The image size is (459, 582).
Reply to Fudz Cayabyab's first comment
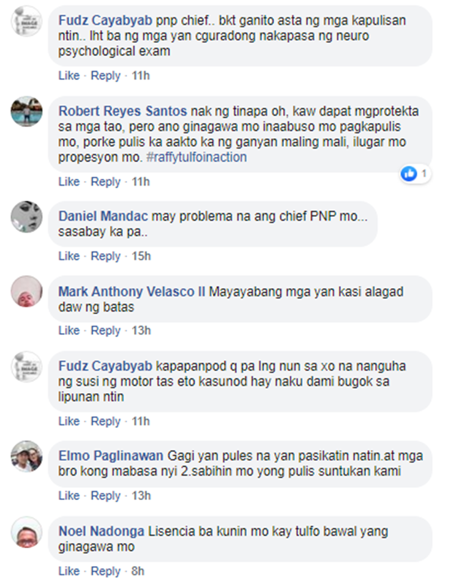105,75
